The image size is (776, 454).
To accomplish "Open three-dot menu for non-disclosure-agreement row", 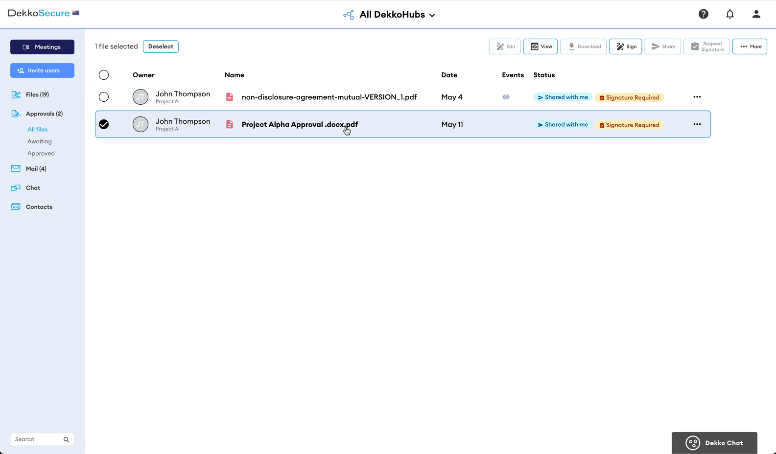I will point(697,97).
